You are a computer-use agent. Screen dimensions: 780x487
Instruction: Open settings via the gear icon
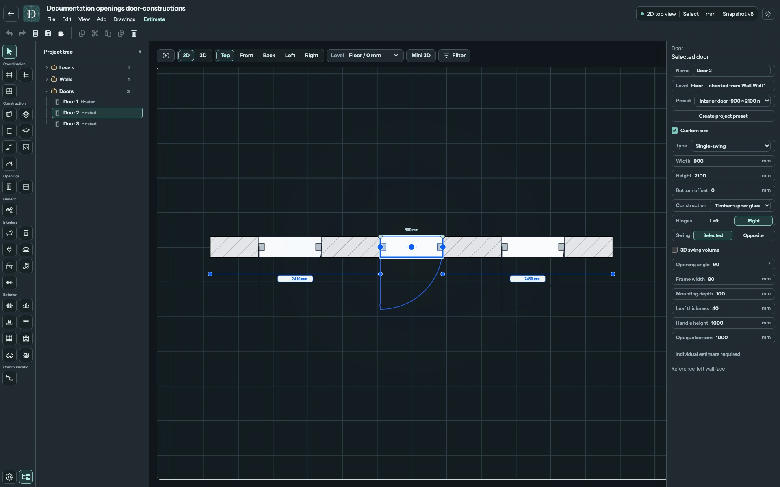click(x=9, y=477)
